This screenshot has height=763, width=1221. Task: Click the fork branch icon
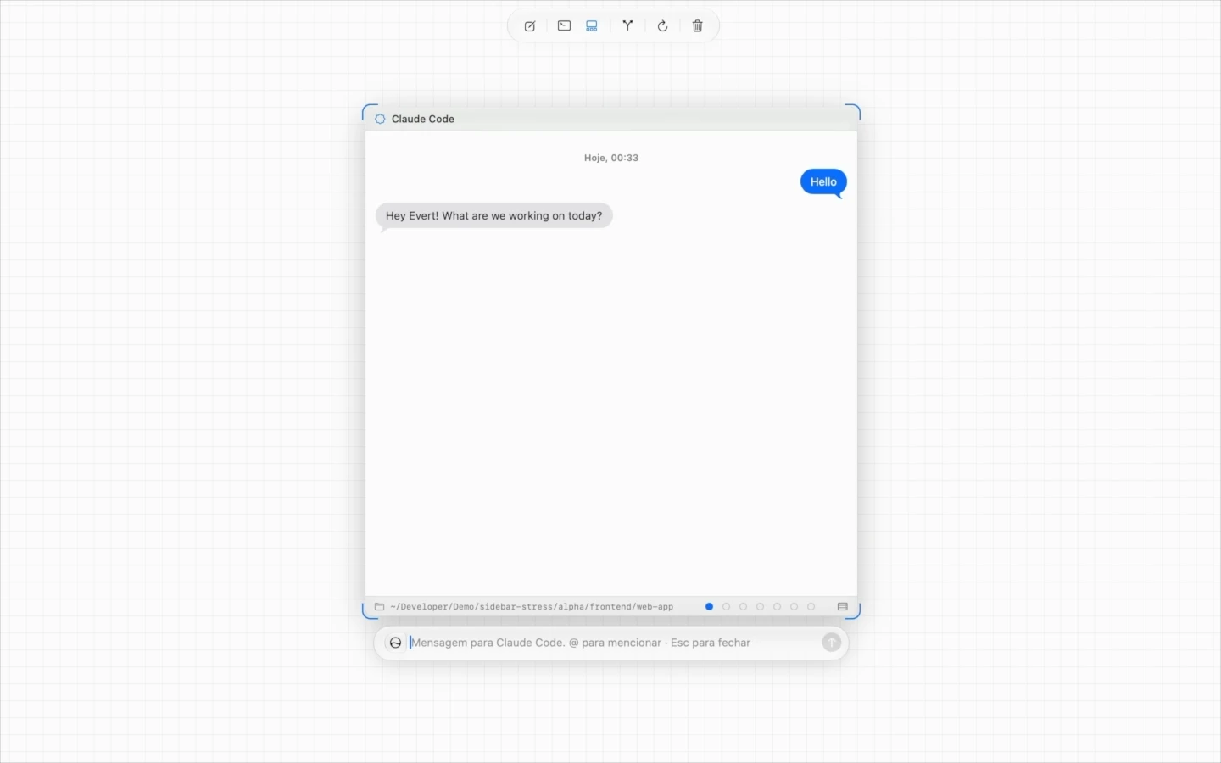(627, 26)
